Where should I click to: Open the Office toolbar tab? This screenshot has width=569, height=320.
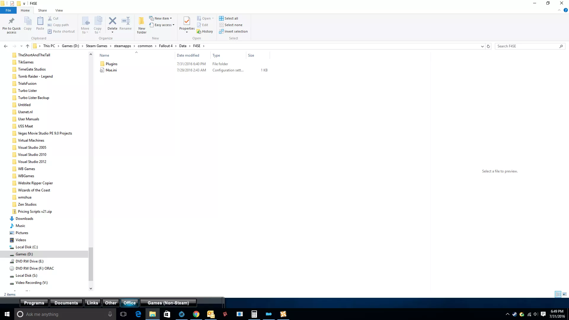pos(130,303)
